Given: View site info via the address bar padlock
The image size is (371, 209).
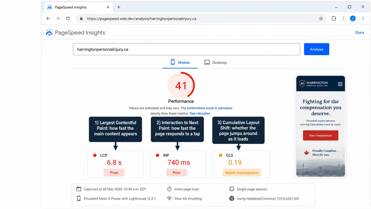Looking at the screenshot, I should point(81,19).
